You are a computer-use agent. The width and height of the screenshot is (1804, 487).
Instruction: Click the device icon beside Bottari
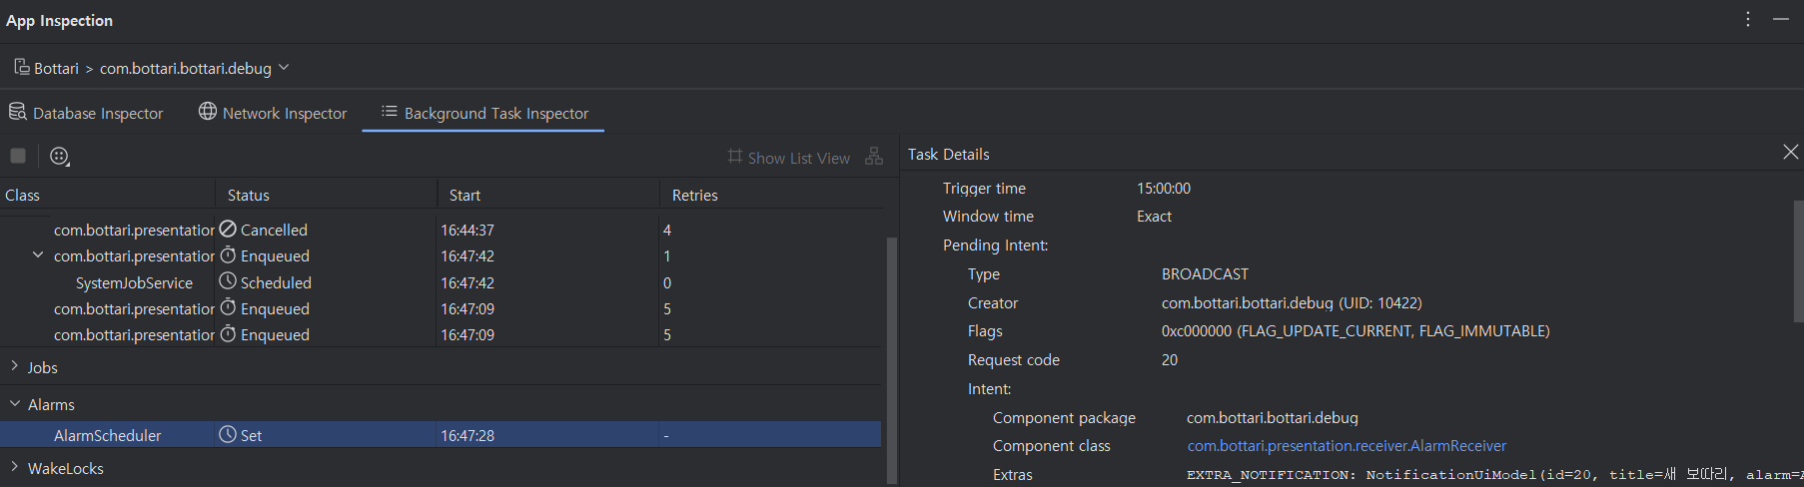(21, 67)
